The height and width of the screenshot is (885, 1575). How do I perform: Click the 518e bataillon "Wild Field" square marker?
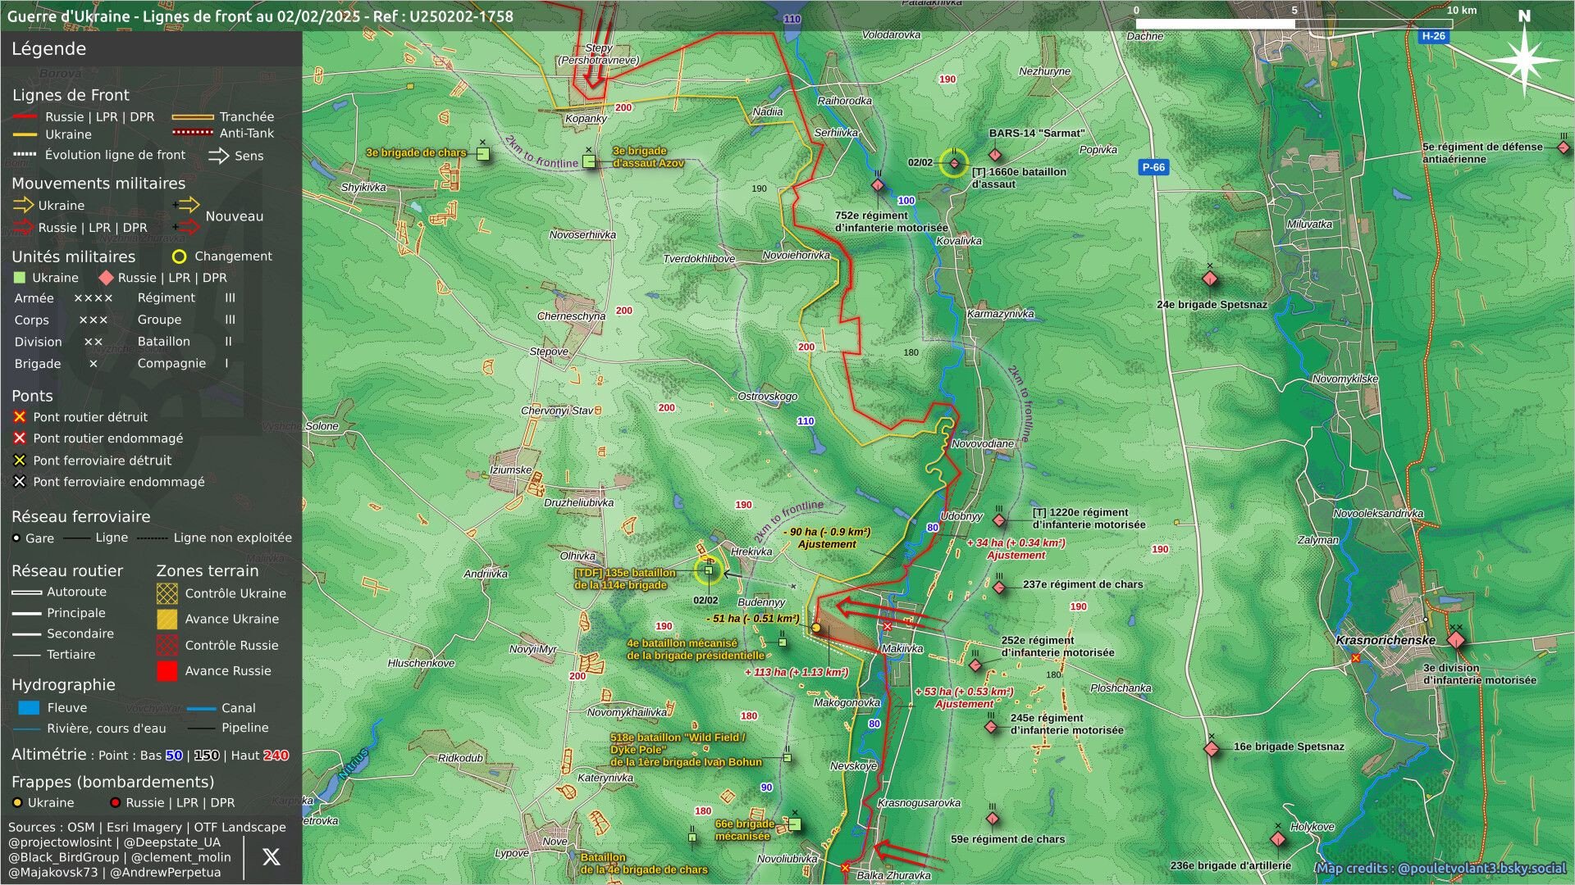pos(787,758)
